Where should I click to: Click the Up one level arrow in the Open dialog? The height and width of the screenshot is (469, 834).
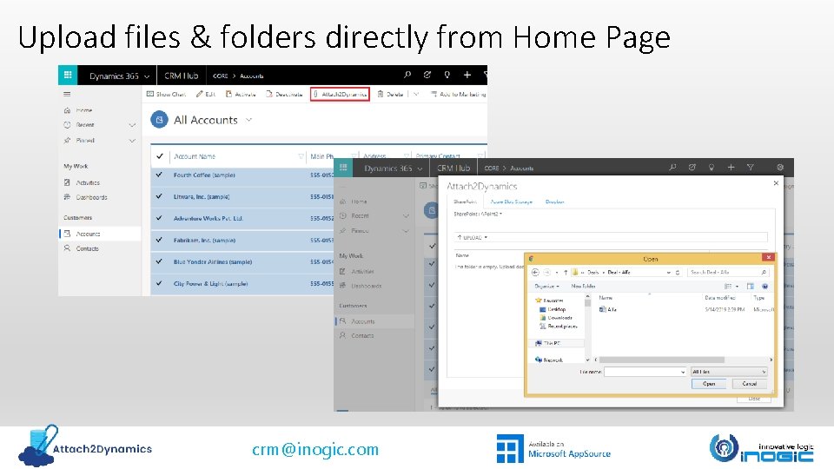click(566, 272)
